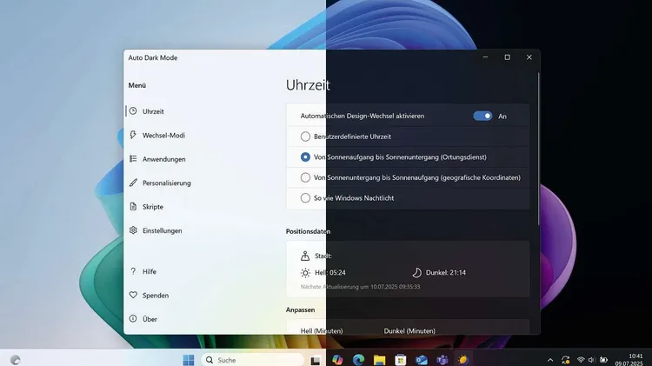The image size is (652, 366).
Task: Open Outlook from the taskbar
Action: 422,360
